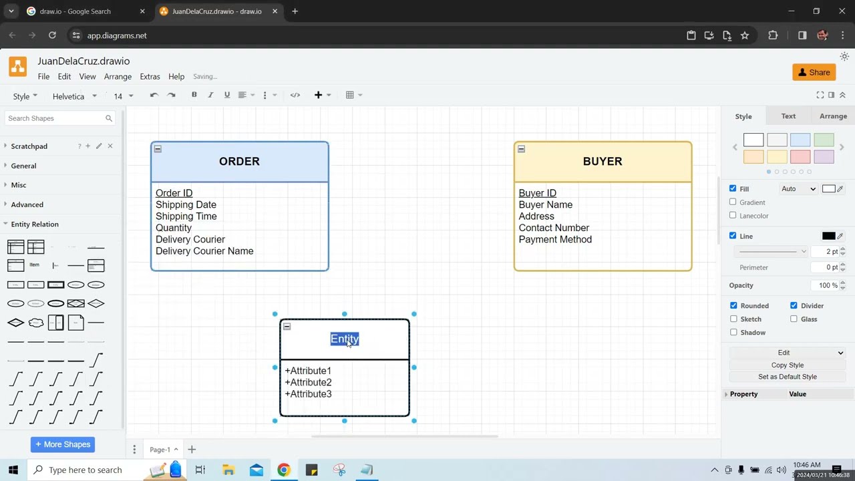Viewport: 855px width, 481px height.
Task: Expand the General shapes section
Action: tap(23, 166)
